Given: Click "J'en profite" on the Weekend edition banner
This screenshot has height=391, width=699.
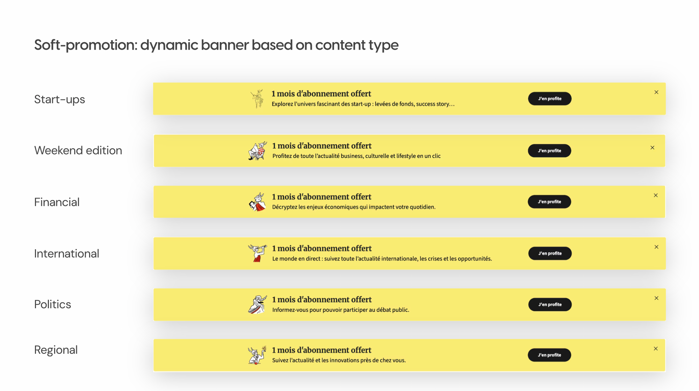Looking at the screenshot, I should 549,150.
